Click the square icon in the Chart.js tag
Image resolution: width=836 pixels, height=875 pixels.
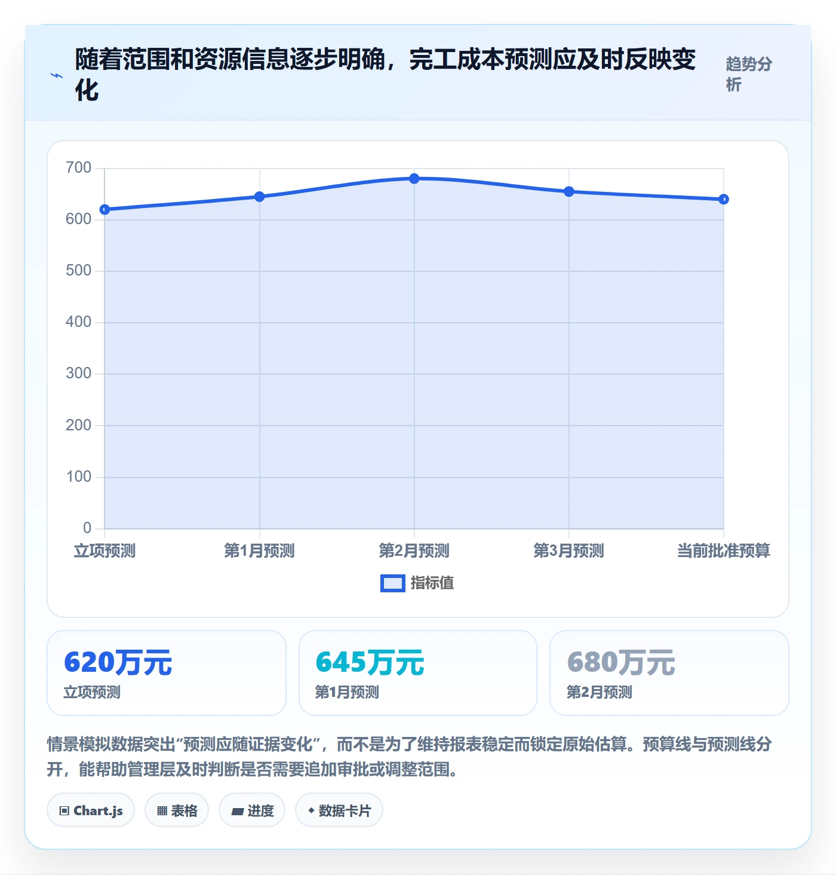tap(64, 811)
